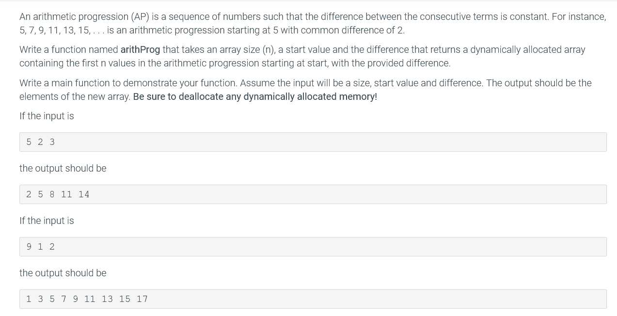
Task: Click the number 14 in the sample output
Action: [x=84, y=194]
